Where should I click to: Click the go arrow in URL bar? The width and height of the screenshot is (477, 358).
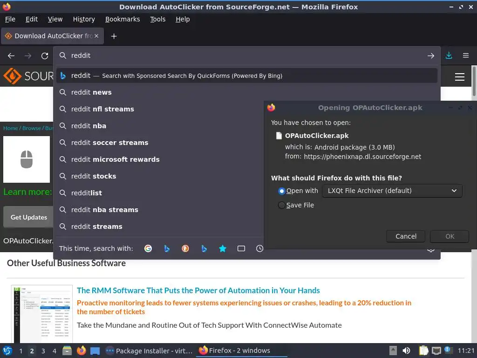pyautogui.click(x=431, y=56)
